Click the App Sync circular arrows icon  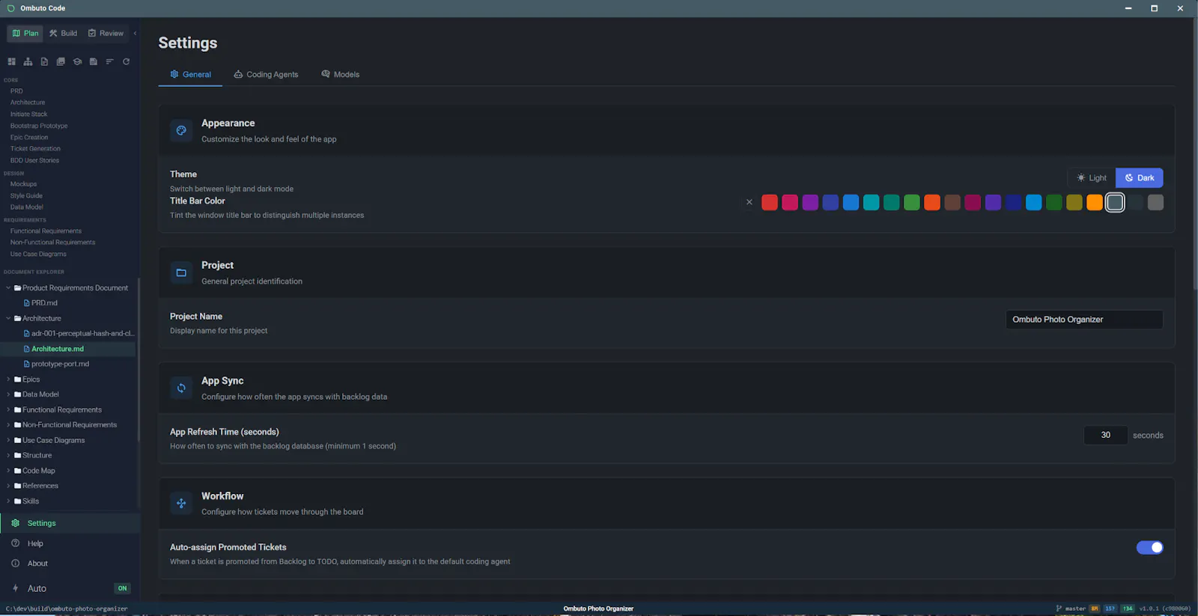[x=181, y=388]
